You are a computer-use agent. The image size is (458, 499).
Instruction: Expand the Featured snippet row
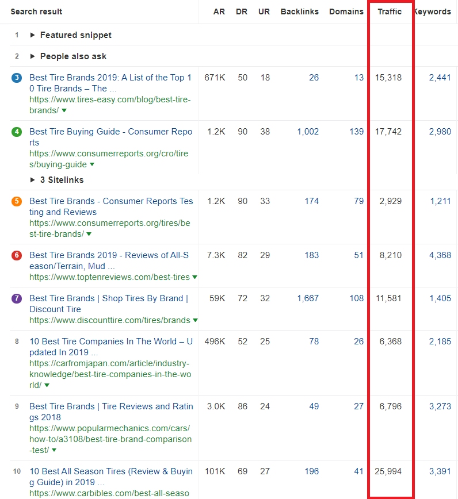click(x=33, y=35)
